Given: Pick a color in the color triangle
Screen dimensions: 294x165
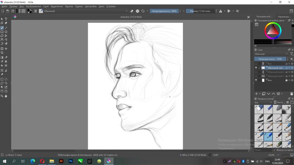Looking at the screenshot, I should coord(273,30).
